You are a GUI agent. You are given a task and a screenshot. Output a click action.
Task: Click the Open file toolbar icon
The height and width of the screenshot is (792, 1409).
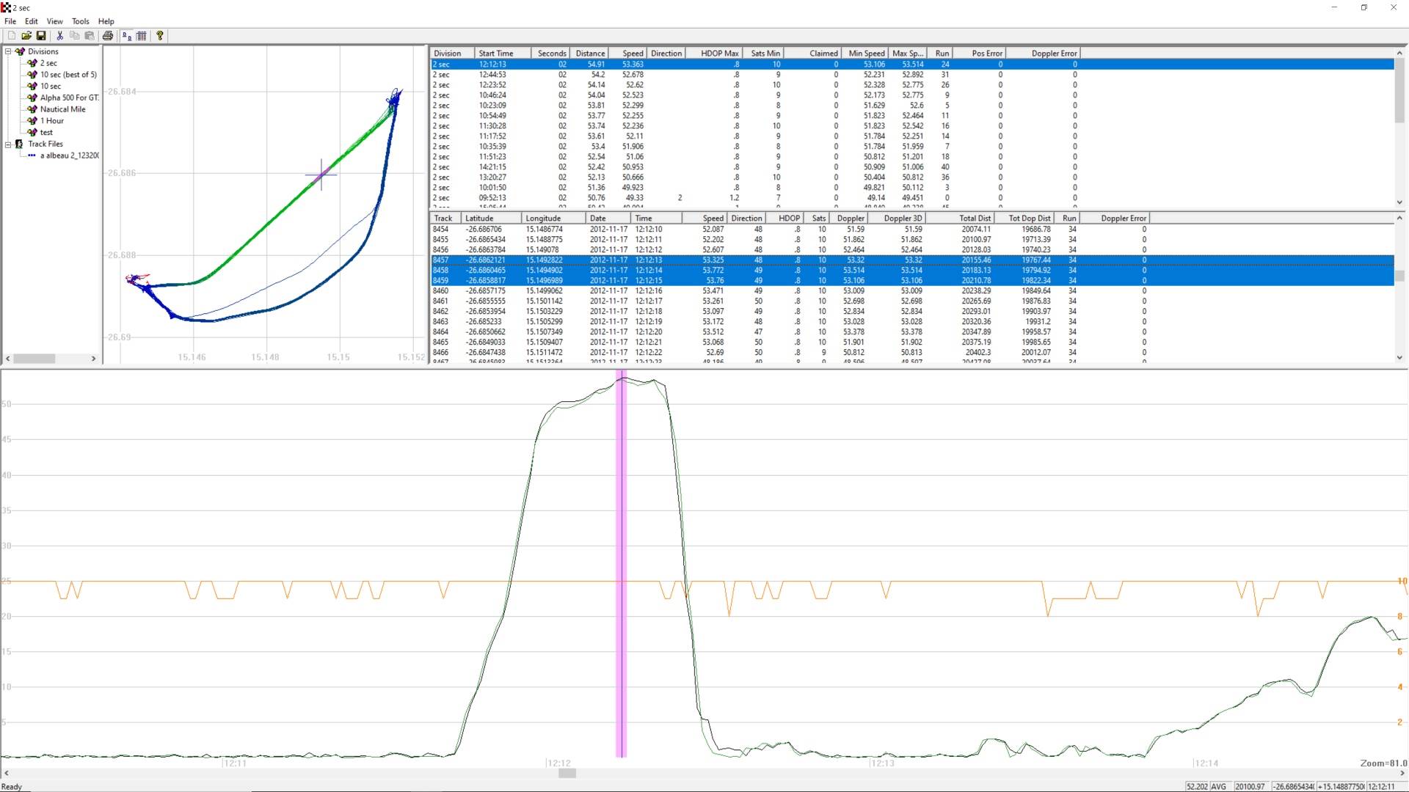click(26, 35)
